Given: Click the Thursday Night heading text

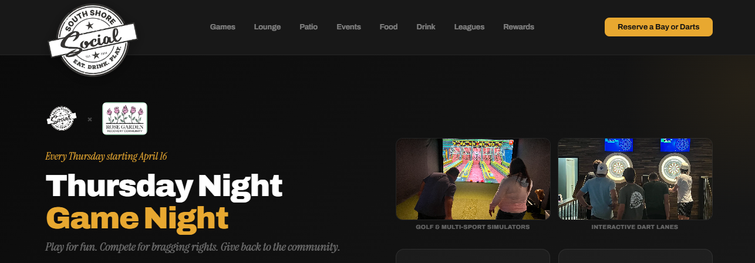Looking at the screenshot, I should [164, 186].
